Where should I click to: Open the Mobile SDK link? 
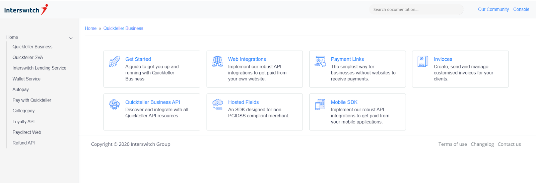click(x=344, y=102)
